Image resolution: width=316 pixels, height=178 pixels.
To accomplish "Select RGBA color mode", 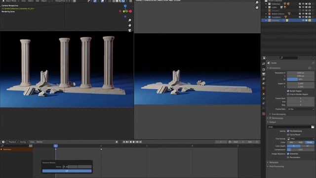I will [x=310, y=142].
